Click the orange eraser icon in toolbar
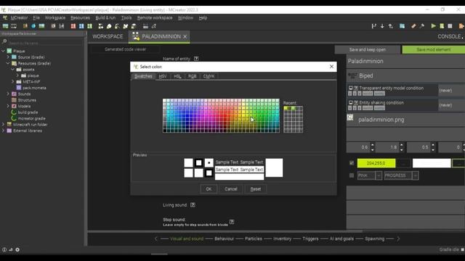Viewport: 465px width, 261px height. click(x=413, y=26)
